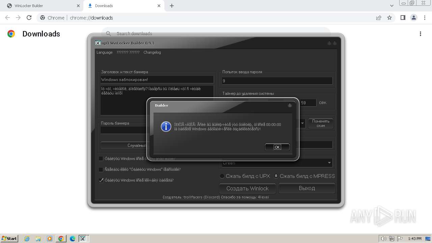This screenshot has height=243, width=432.
Task: Click Chrome's forward arrow
Action: (x=18, y=18)
